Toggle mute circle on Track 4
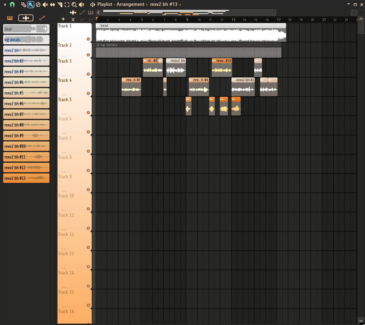Screen dimensions: 365x325 point(88,94)
